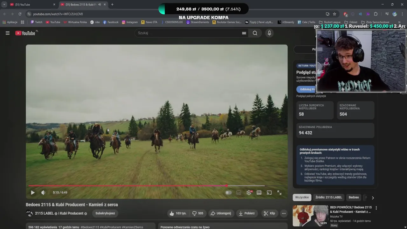Screen dimensions: 407x229
Task: Toggle the autoplay switch in the player
Action: 228,192
